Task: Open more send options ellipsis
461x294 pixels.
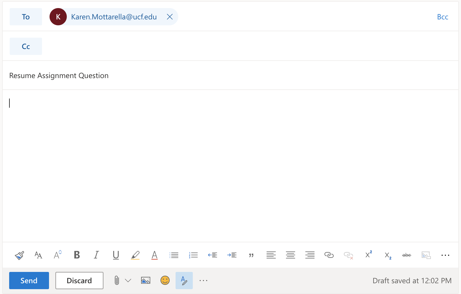Action: pyautogui.click(x=203, y=281)
